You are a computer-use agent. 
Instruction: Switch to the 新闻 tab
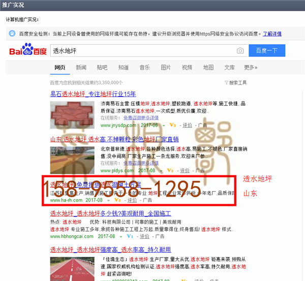[81, 68]
